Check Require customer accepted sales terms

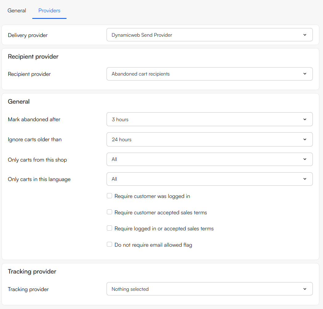pyautogui.click(x=109, y=212)
